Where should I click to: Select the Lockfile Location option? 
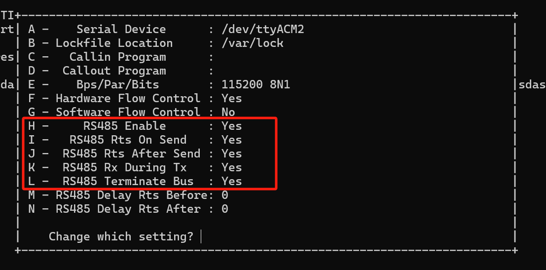(x=114, y=43)
